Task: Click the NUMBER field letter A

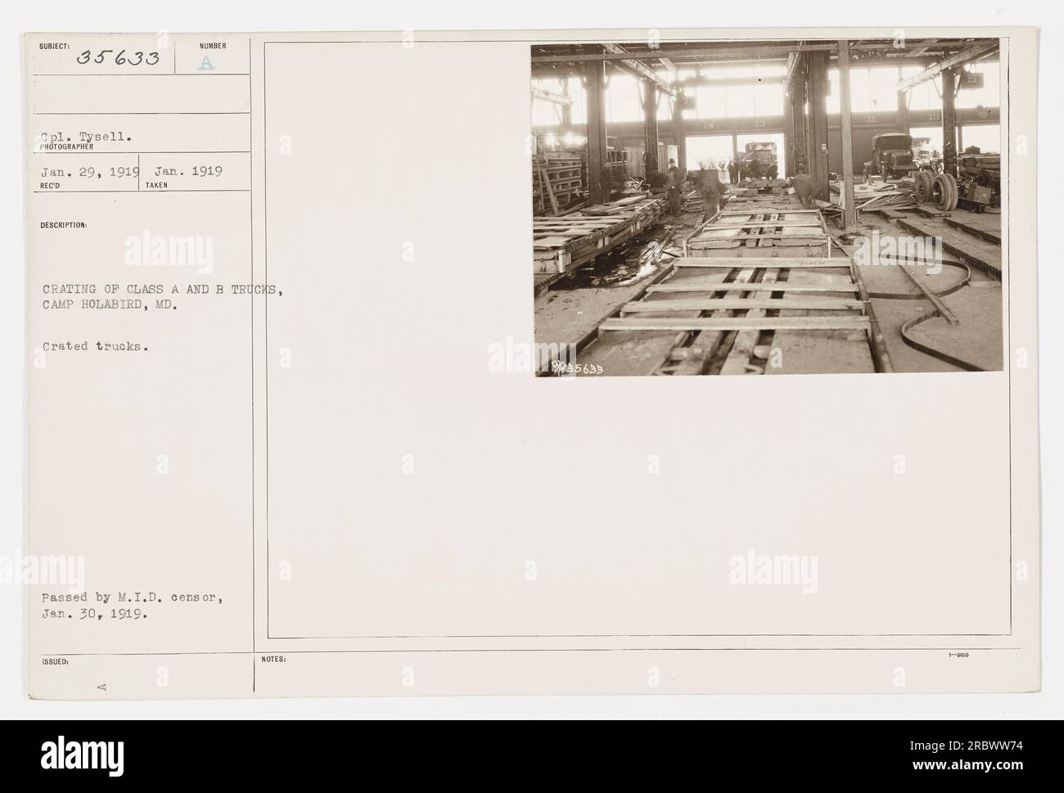Action: 206,64
